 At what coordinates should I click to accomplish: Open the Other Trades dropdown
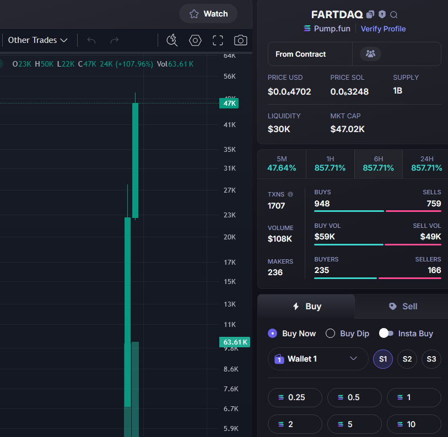coord(37,40)
